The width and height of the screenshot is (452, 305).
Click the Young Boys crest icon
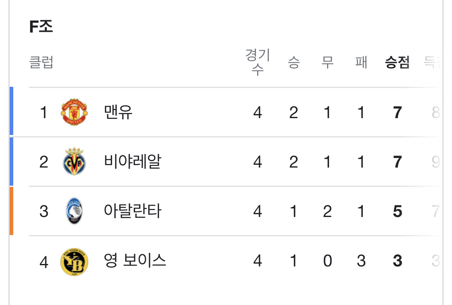coord(74,262)
